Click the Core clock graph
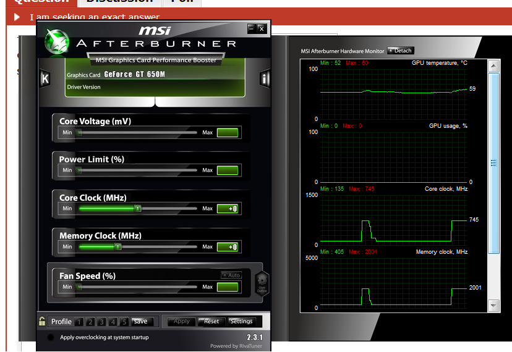This screenshot has height=352, width=512. pyautogui.click(x=393, y=220)
